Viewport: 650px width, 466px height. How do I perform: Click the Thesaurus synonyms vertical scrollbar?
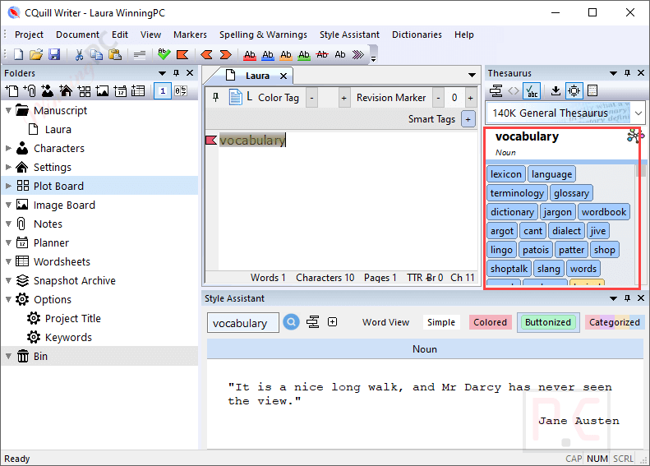[640, 224]
